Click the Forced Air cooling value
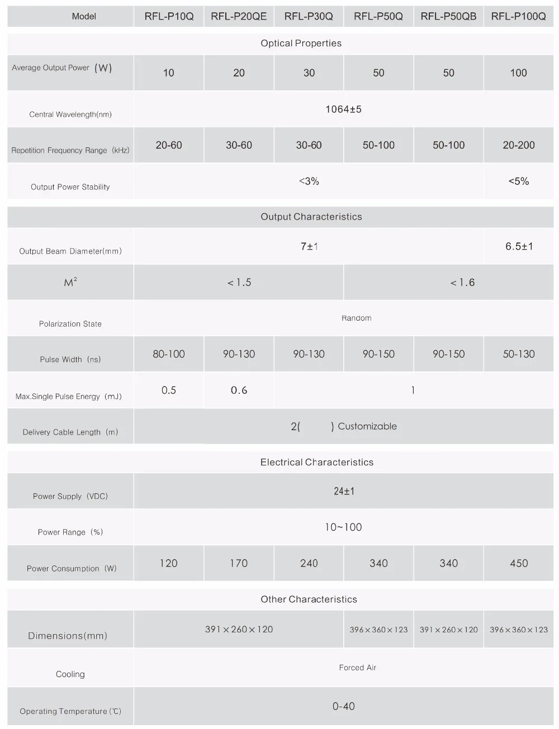The height and width of the screenshot is (729, 559). coord(357,668)
